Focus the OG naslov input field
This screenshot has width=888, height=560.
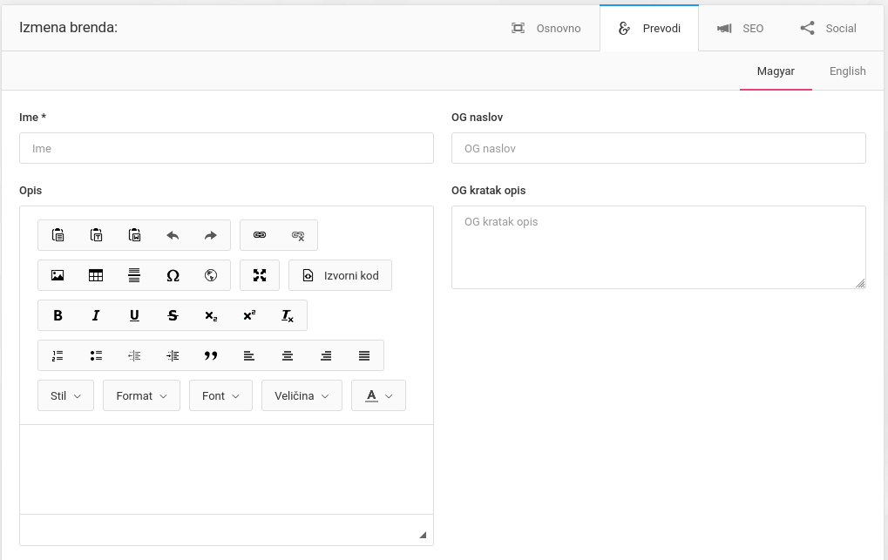click(x=658, y=148)
